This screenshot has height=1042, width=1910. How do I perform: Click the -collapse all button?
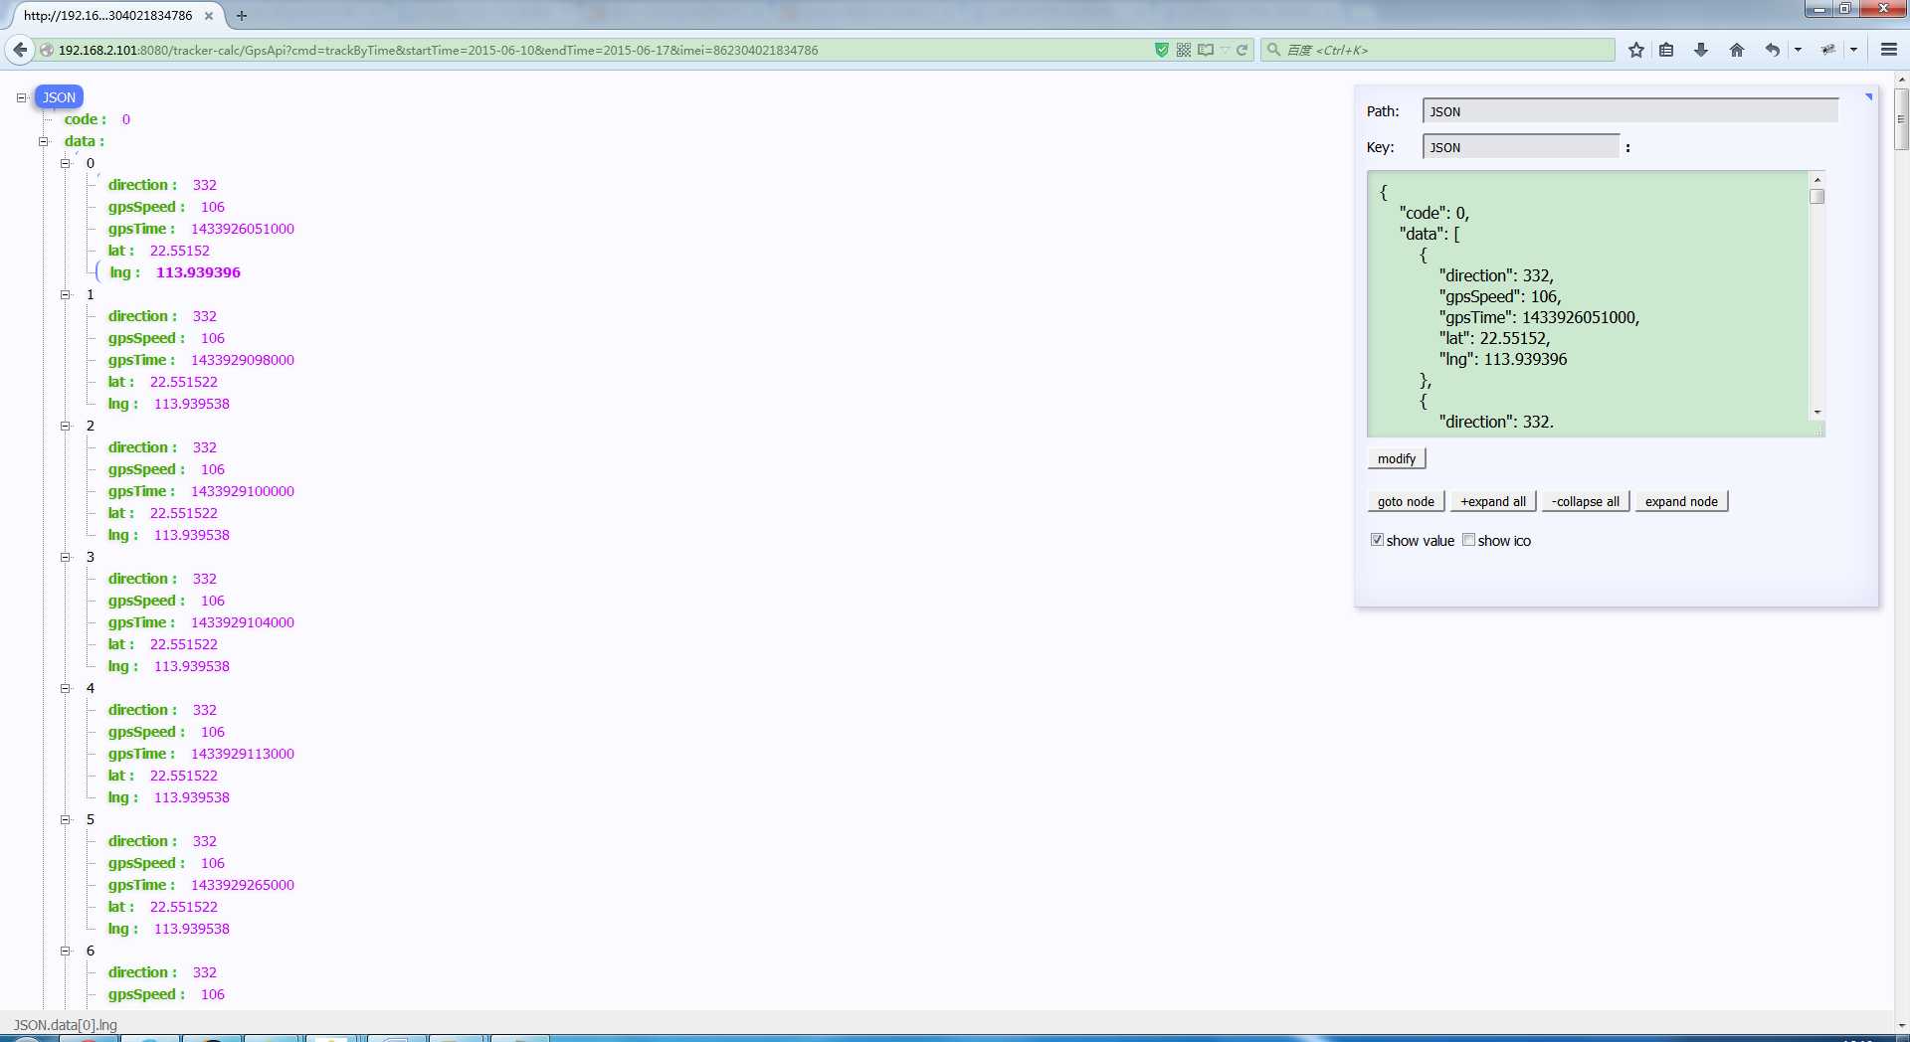click(1586, 501)
